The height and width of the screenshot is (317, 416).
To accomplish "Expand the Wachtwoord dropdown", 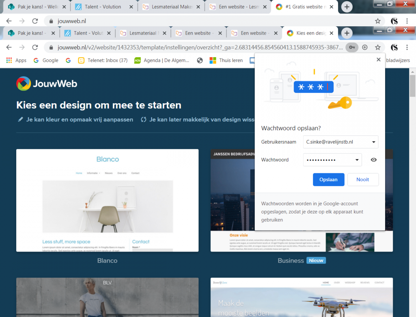I will tap(357, 160).
